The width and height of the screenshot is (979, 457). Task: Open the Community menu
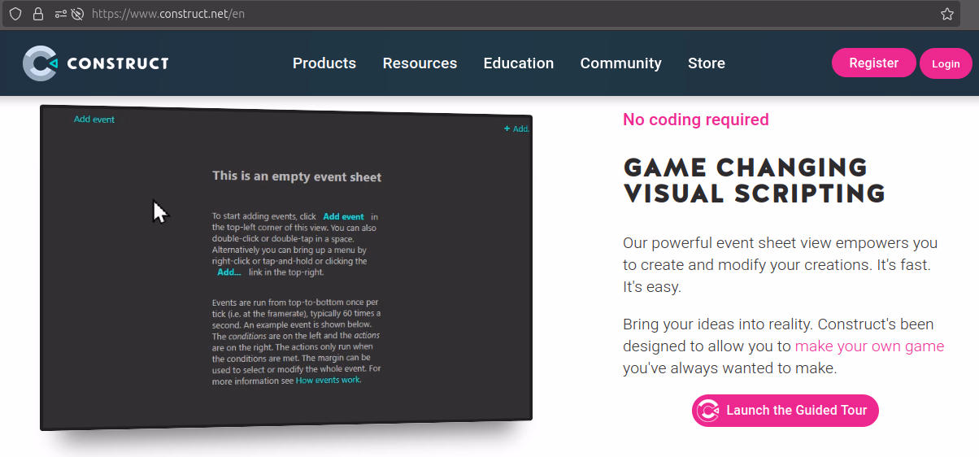point(620,63)
